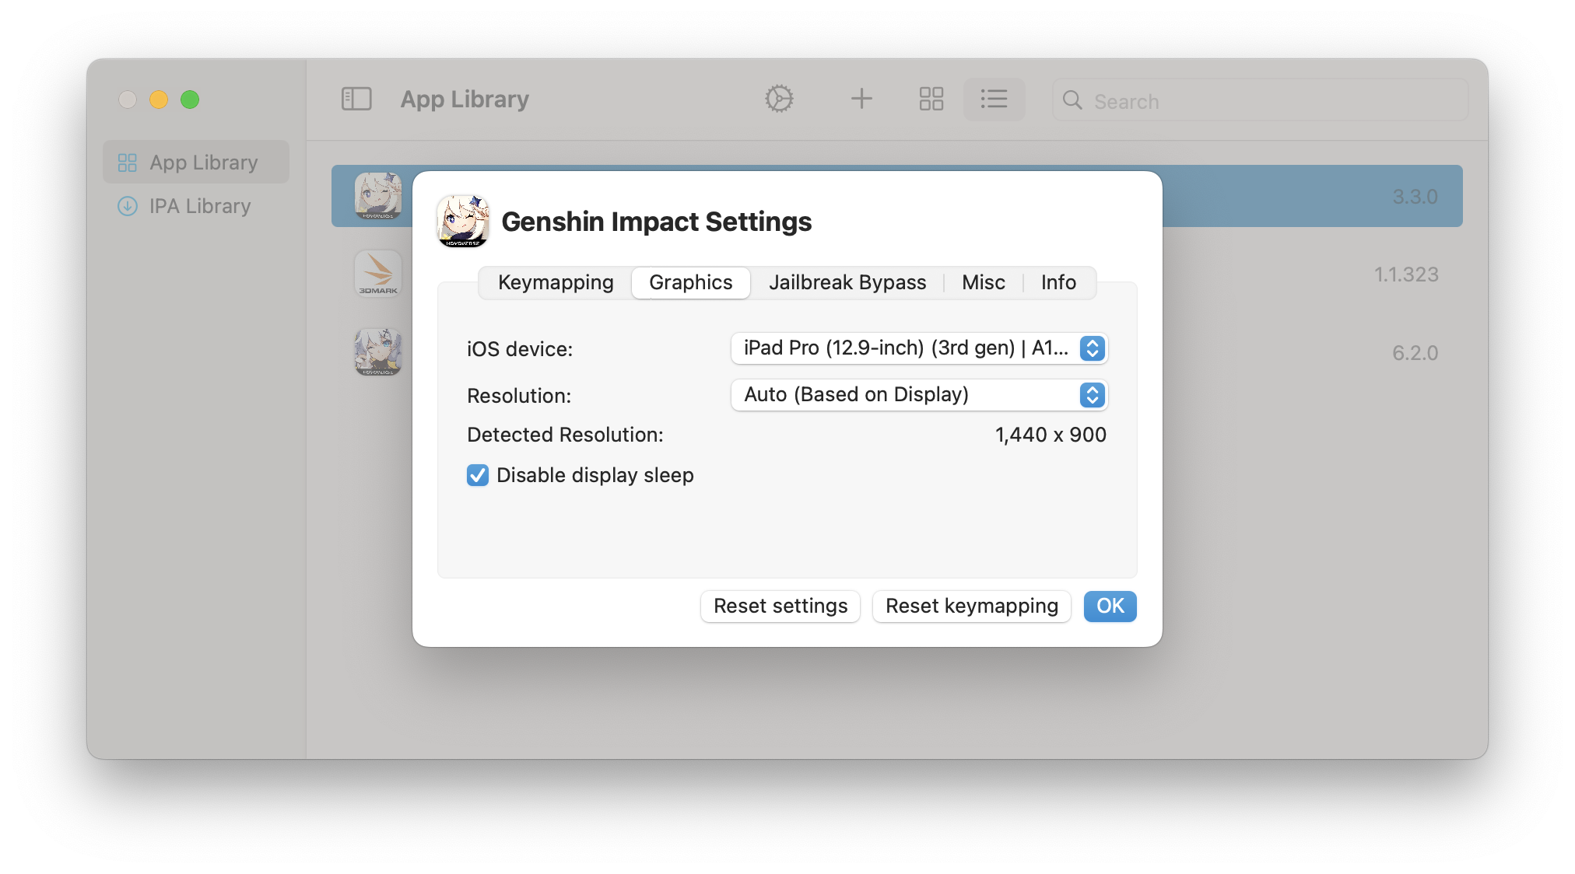Open the IPA Library section
Screen dimensions: 1575x874
click(197, 206)
